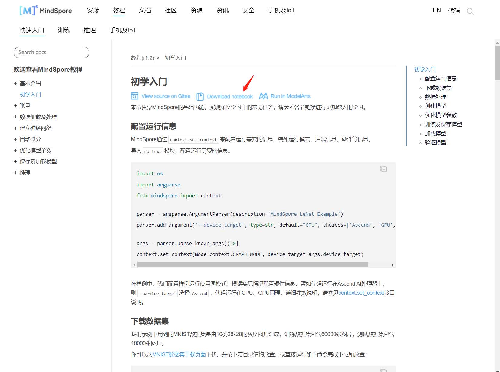Image resolution: width=500 pixels, height=372 pixels.
Task: Expand the 张量 sidebar section
Action: [x=15, y=106]
